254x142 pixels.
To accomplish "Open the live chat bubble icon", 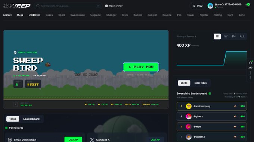I will pyautogui.click(x=250, y=63).
